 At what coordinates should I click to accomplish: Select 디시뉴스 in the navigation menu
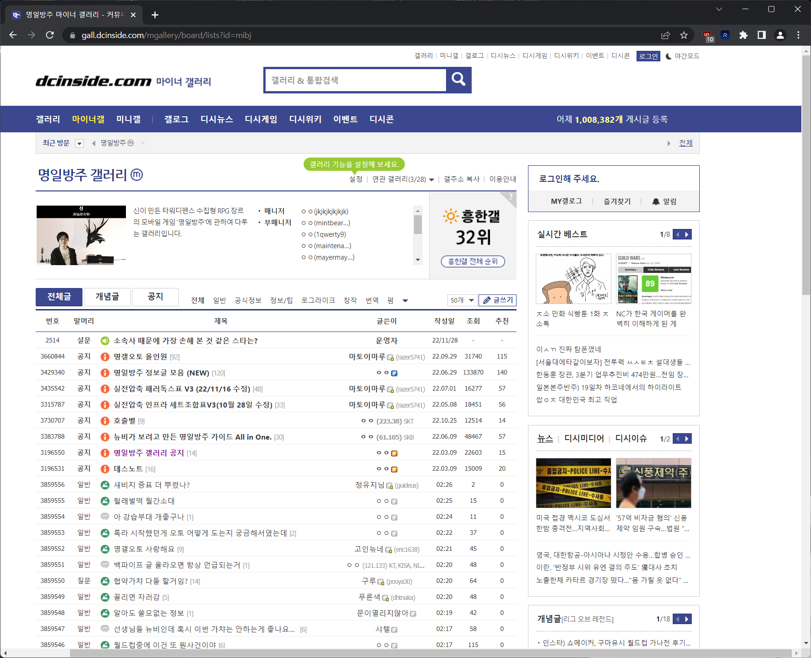tap(216, 119)
